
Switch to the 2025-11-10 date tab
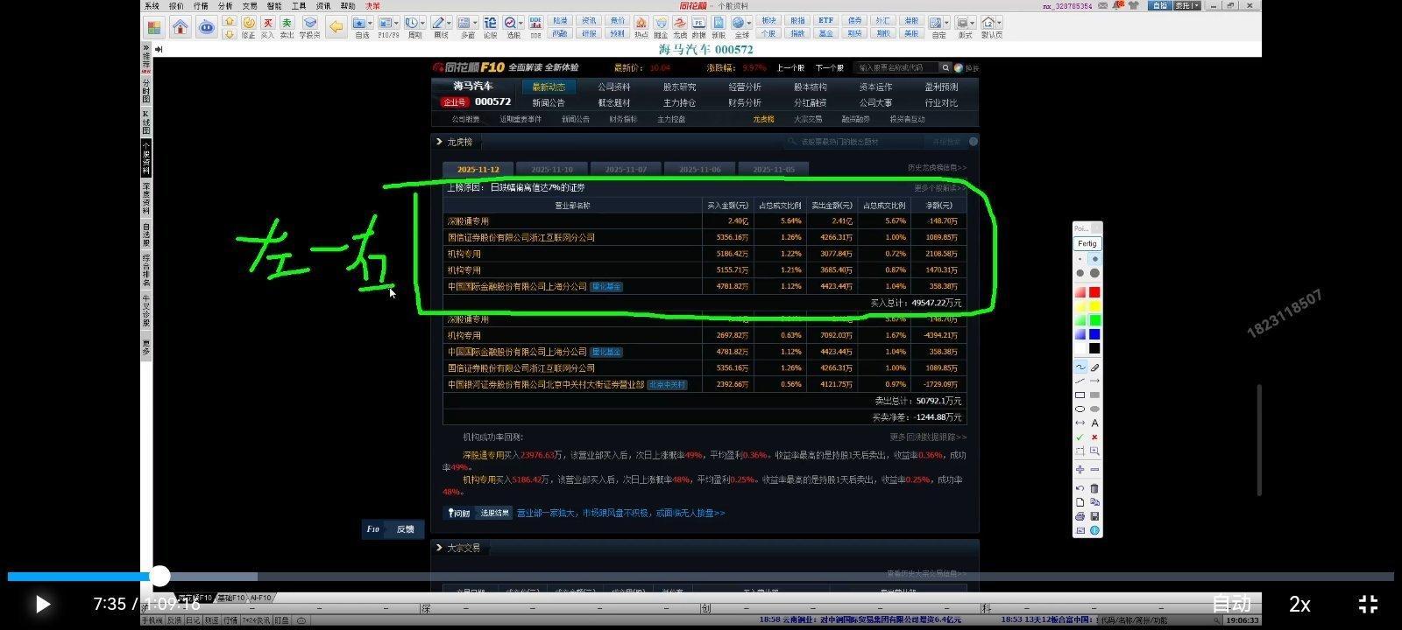coord(551,169)
